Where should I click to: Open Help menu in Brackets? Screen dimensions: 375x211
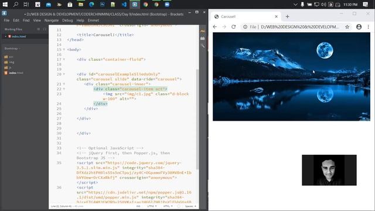coord(80,21)
